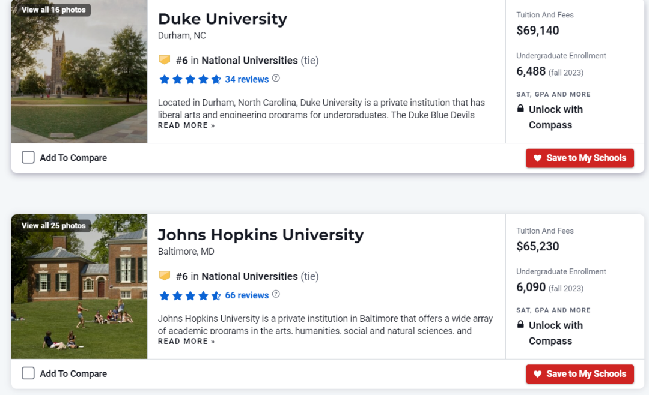This screenshot has height=395, width=649.
Task: View all 16 photos of Duke
Action: pos(53,10)
